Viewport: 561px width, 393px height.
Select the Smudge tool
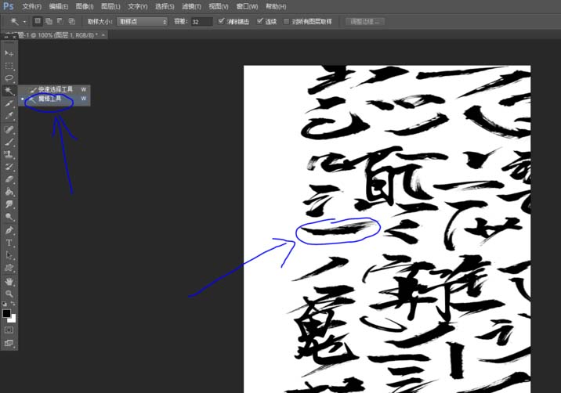pos(9,204)
